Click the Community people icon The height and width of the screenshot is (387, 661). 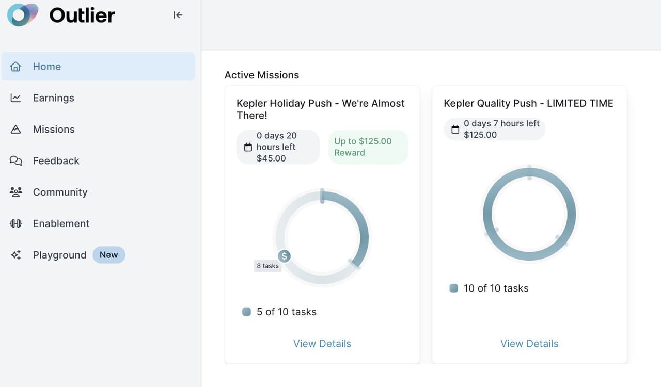pos(16,192)
